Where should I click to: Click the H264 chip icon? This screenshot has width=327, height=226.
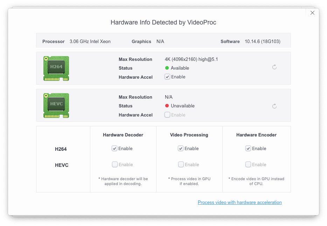56,68
